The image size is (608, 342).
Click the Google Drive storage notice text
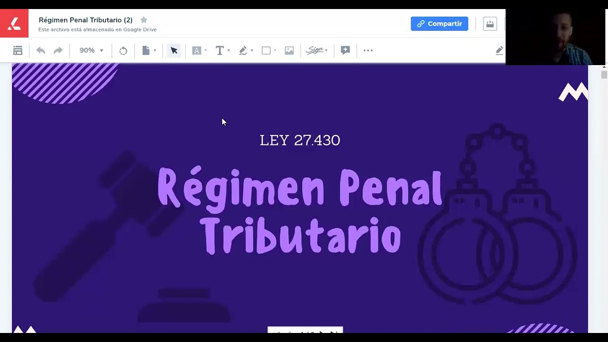click(x=97, y=29)
